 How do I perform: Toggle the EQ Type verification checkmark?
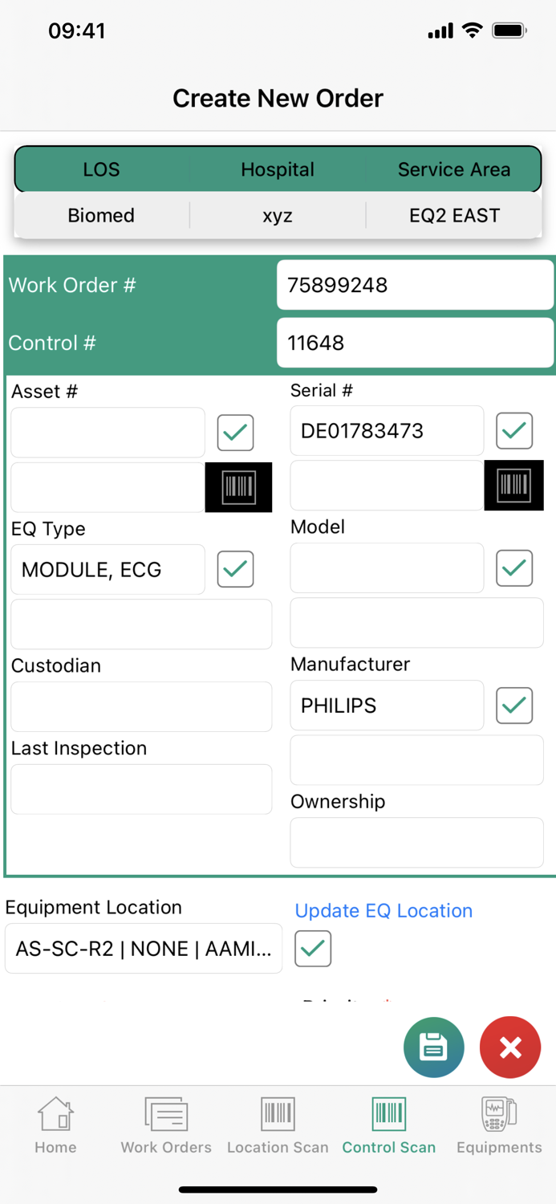[235, 569]
